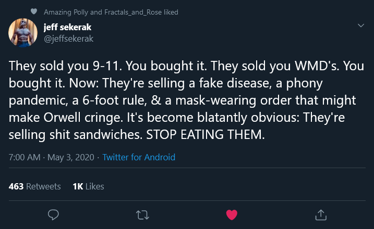Visit Amazing Polly's profile
The image size is (374, 229).
[x=67, y=12]
